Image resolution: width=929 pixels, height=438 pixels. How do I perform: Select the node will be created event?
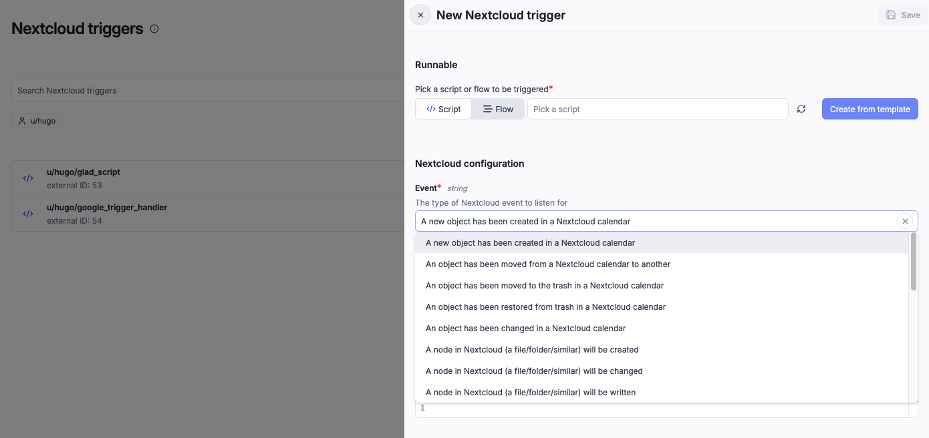pyautogui.click(x=532, y=349)
